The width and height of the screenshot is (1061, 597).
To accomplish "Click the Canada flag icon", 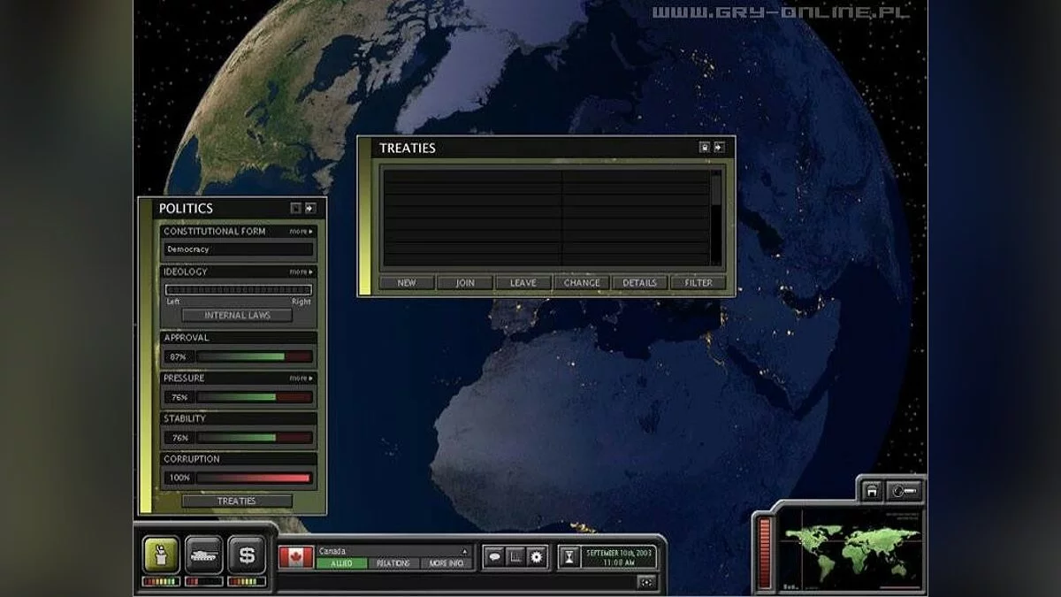I will [296, 556].
